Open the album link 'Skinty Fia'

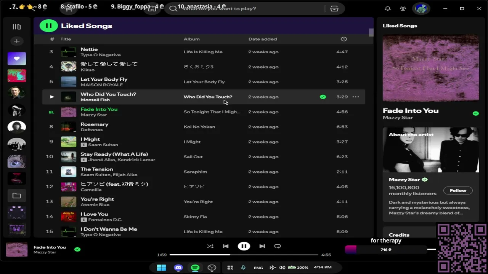[x=195, y=217]
